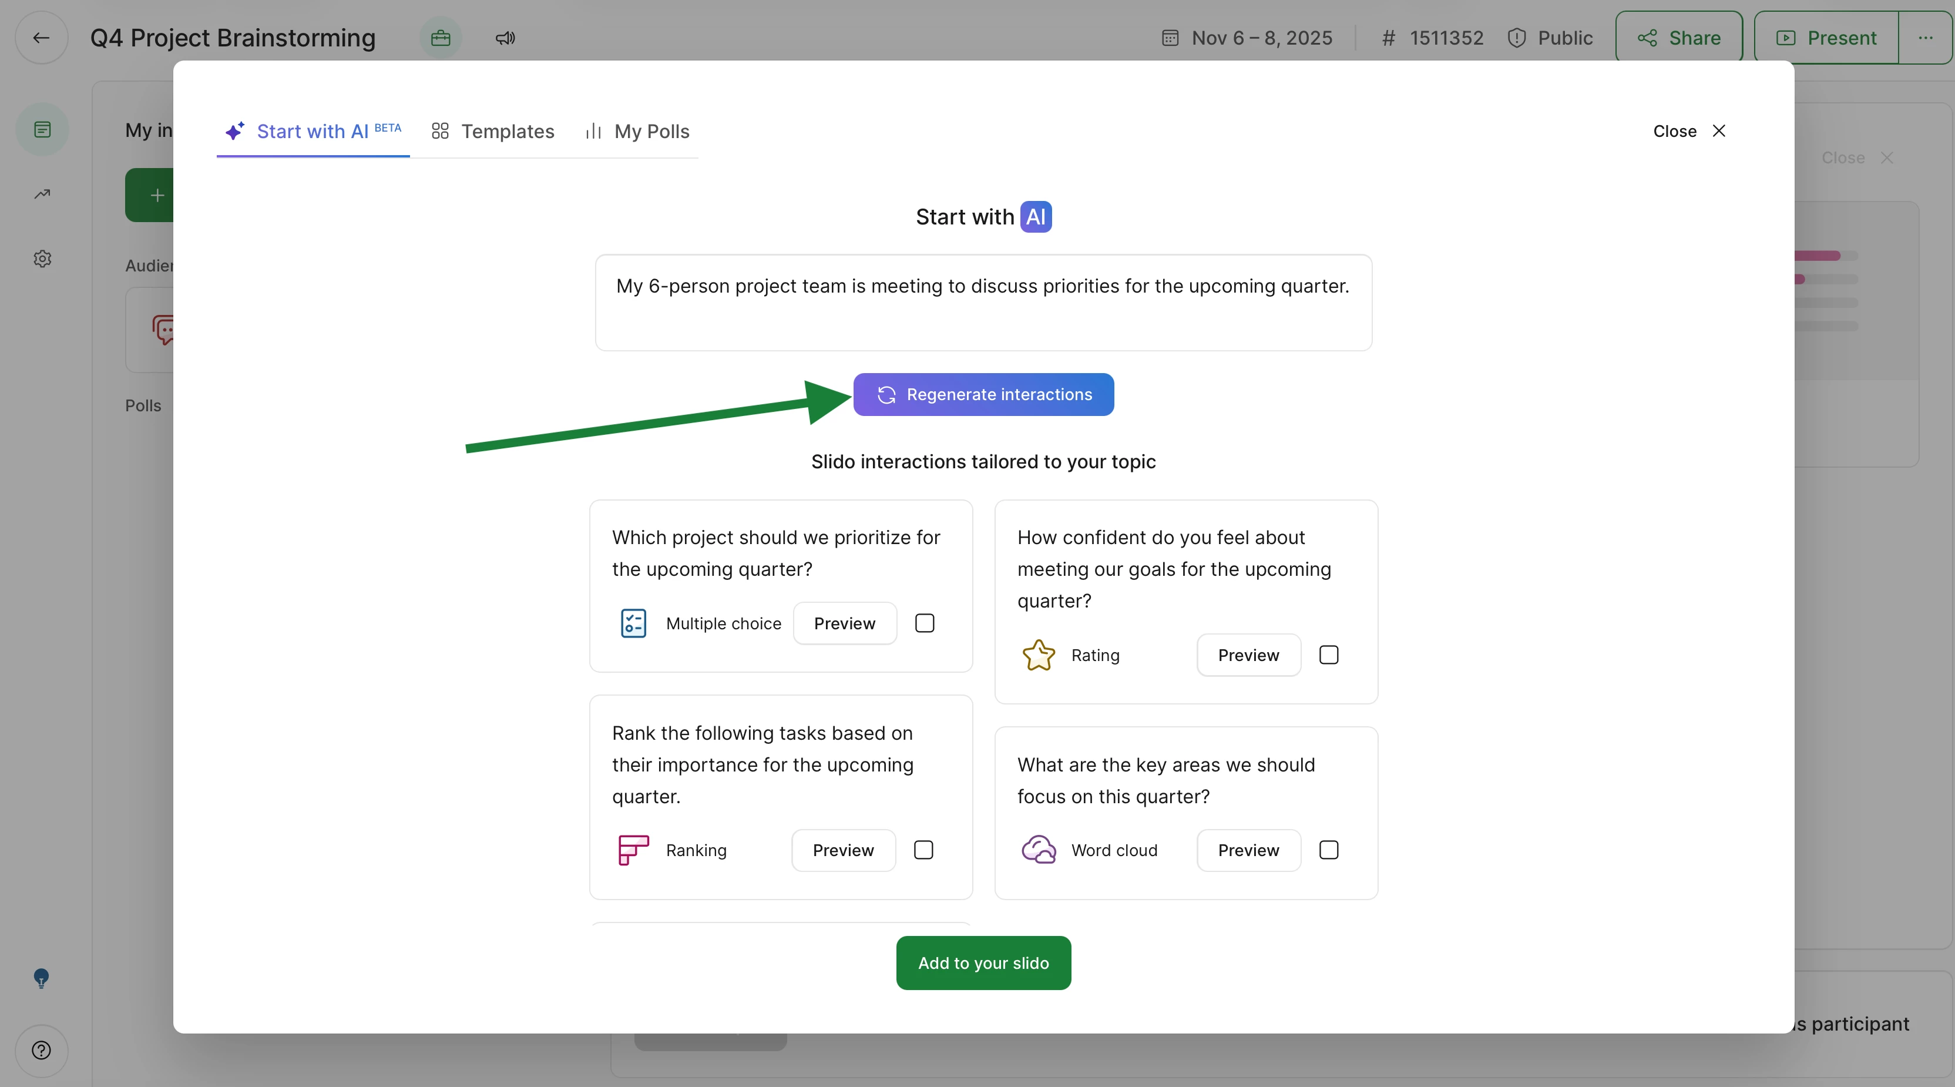Switch to the My Polls tab

click(637, 131)
